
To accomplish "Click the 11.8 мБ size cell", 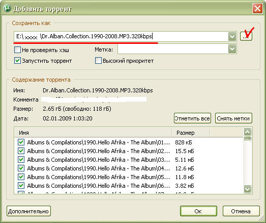I will 185,177.
